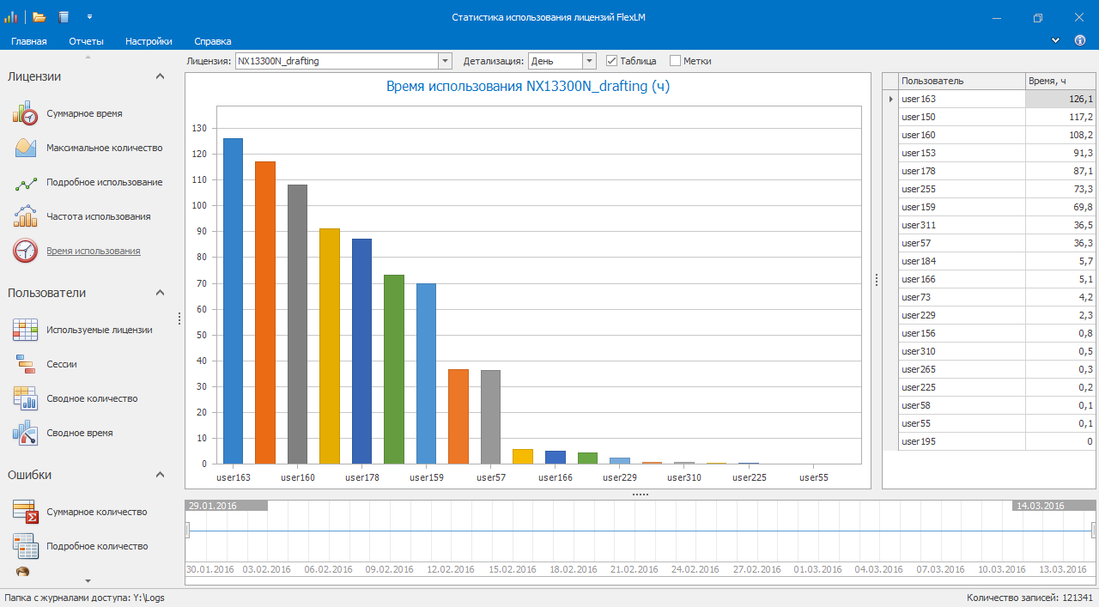Viewport: 1099px width, 607px height.
Task: Open the Подробное использование line chart icon
Action: tap(26, 183)
